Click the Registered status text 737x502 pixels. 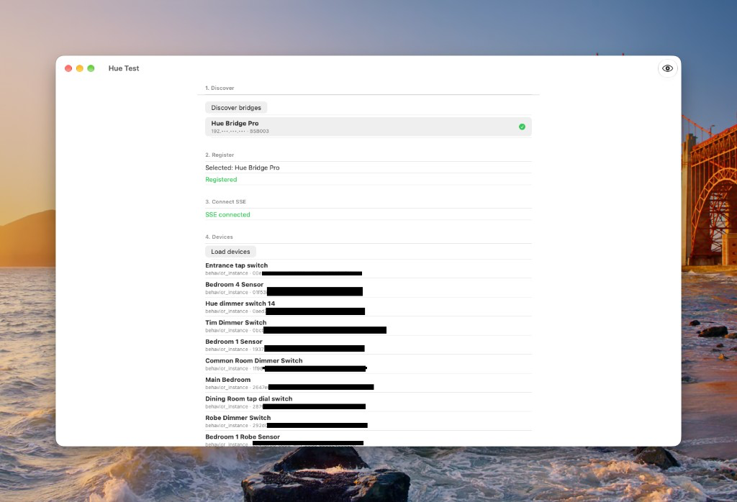pos(221,179)
